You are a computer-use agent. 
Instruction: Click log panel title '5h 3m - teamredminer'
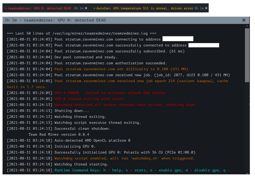coord(55,20)
